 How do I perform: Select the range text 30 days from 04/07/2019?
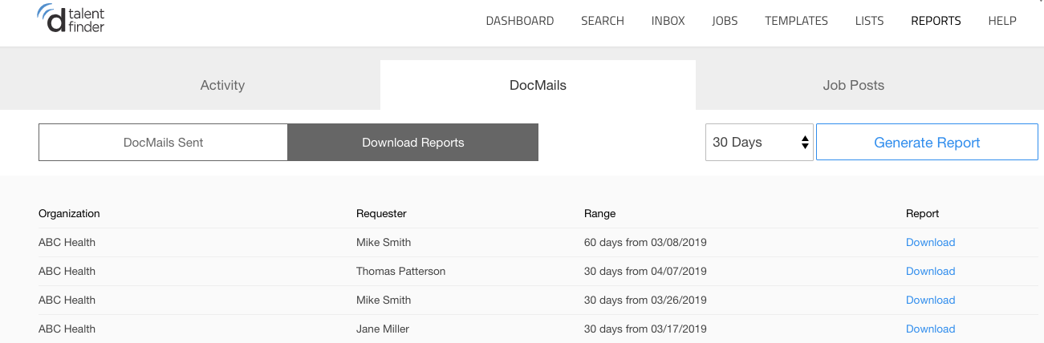[x=645, y=271]
